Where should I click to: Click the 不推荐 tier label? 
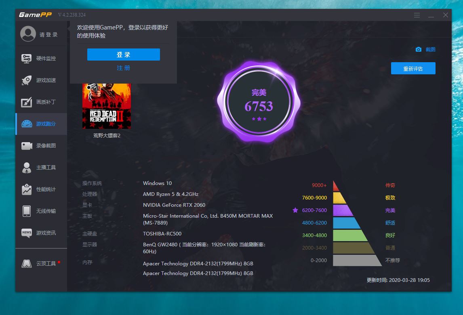click(x=392, y=260)
